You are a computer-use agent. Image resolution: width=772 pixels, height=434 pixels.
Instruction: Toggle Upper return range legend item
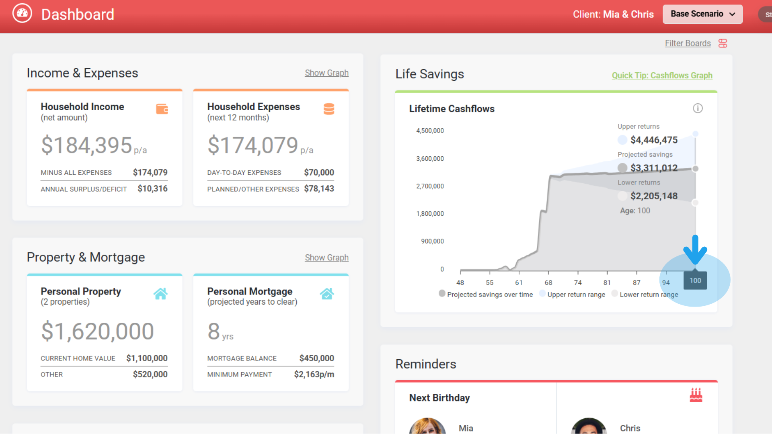point(572,294)
